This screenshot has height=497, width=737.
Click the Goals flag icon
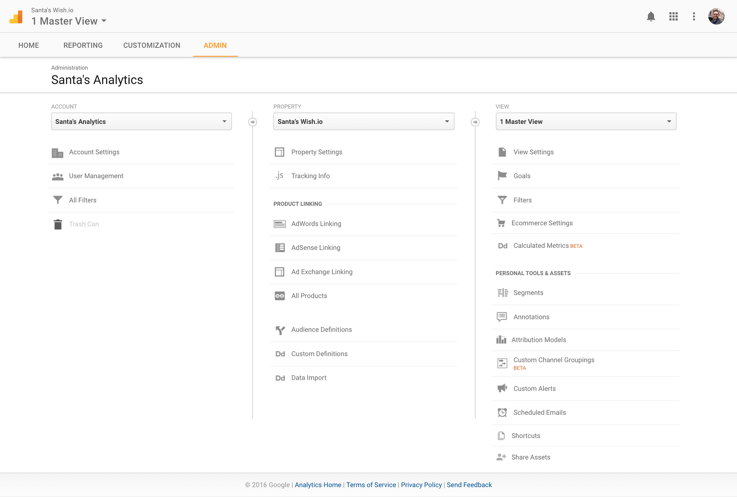502,175
